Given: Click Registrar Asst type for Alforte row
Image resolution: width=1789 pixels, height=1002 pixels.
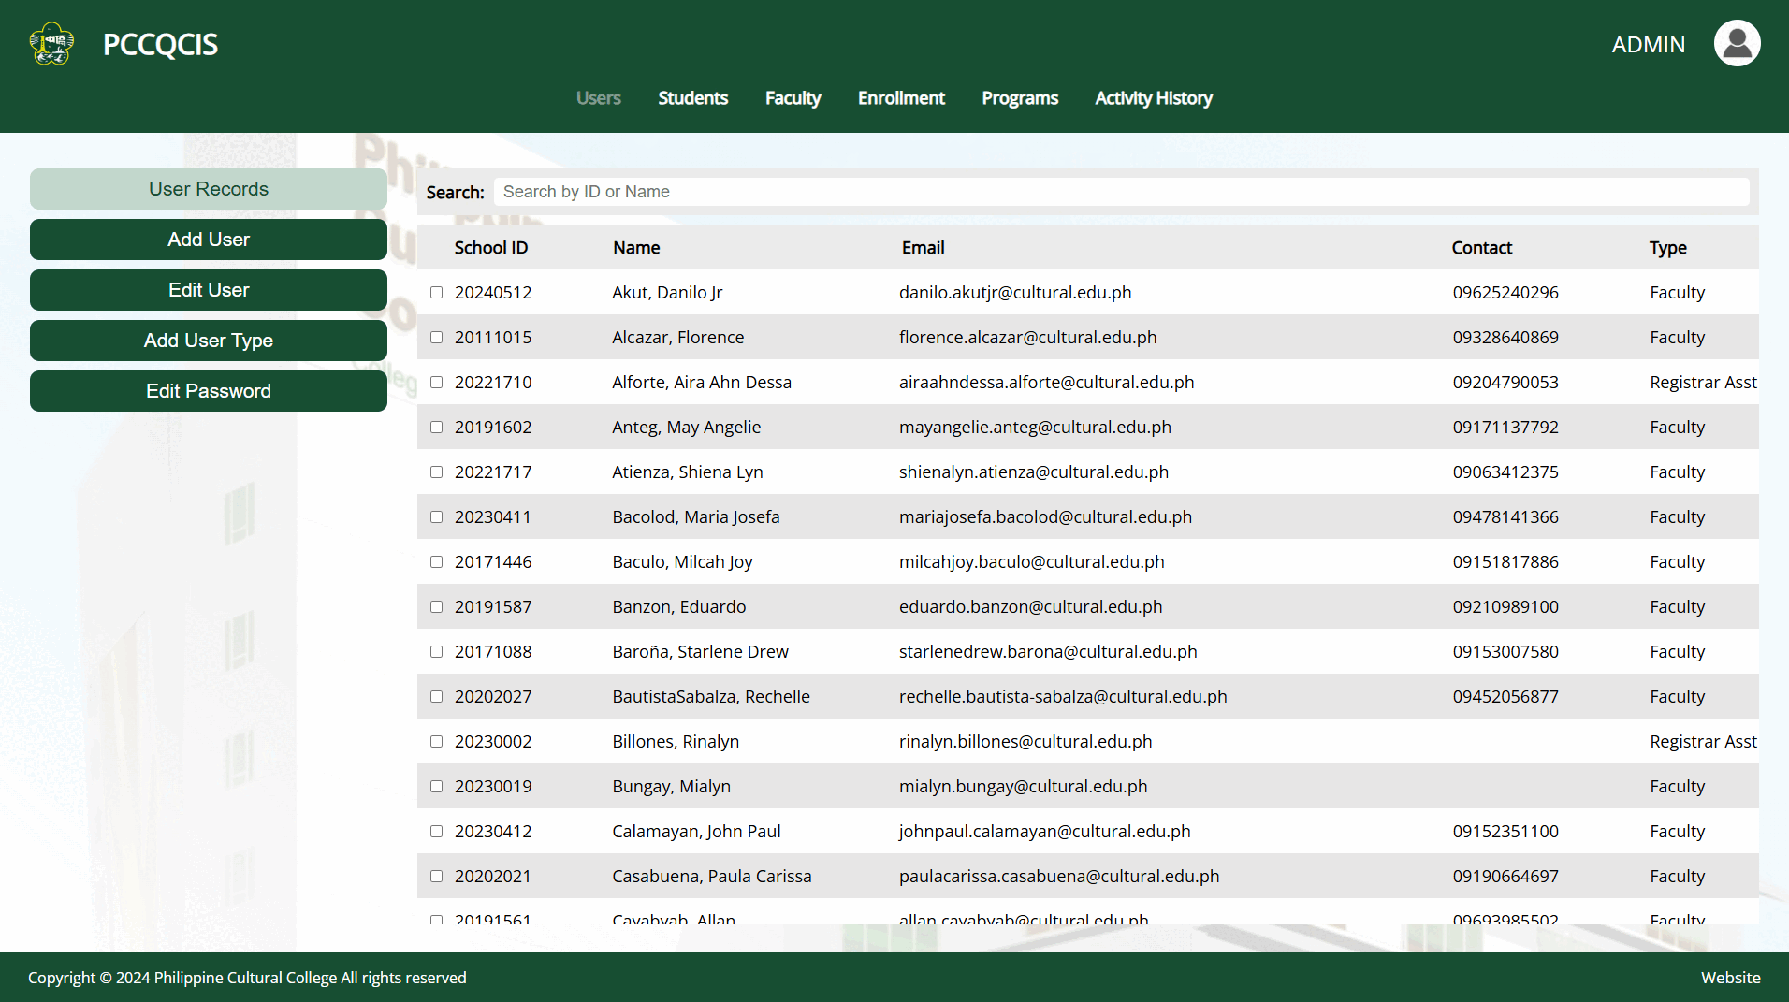Looking at the screenshot, I should [x=1703, y=383].
